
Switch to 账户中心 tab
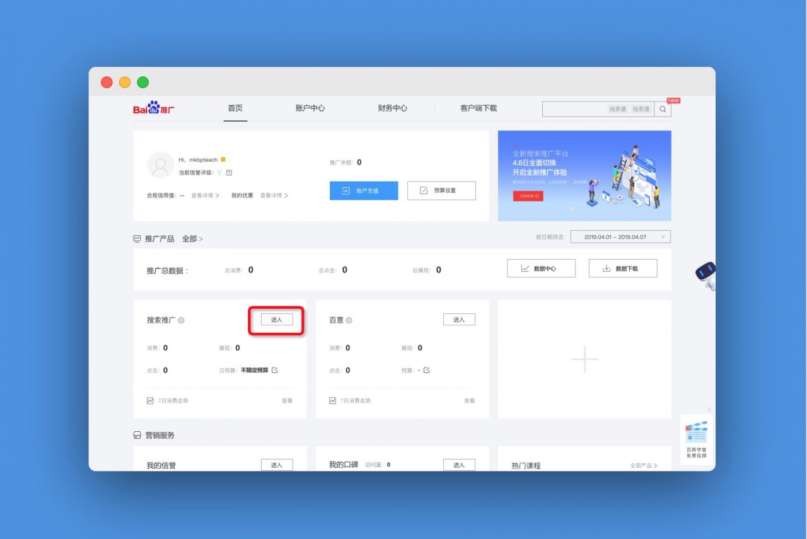[310, 108]
